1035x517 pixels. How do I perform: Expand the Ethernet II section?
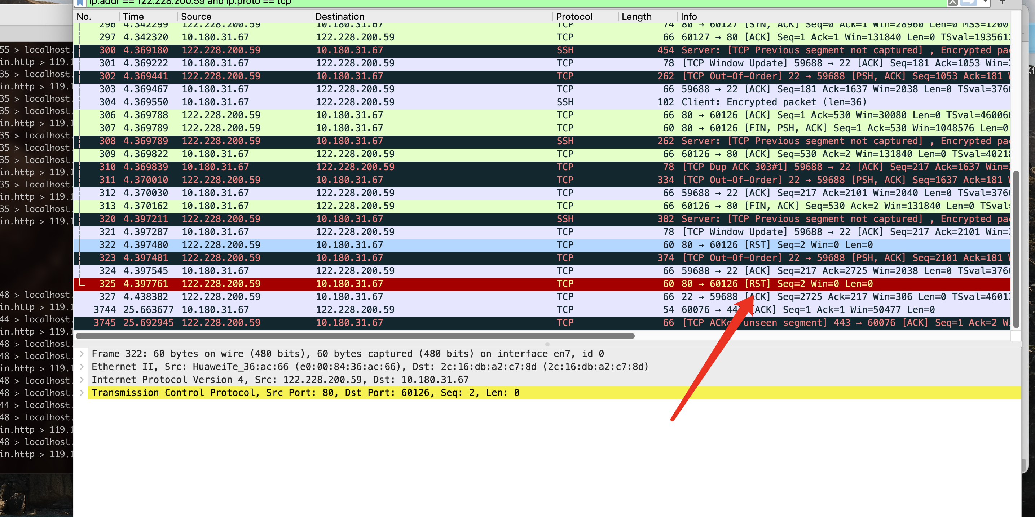click(x=82, y=367)
